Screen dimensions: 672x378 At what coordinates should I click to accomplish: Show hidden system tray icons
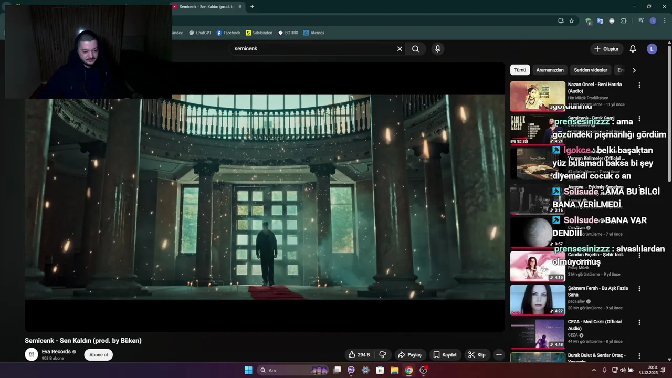tap(594, 370)
